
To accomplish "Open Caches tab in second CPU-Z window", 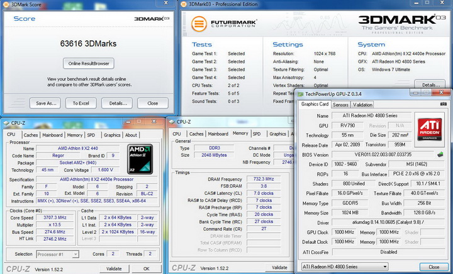I will pos(196,134).
